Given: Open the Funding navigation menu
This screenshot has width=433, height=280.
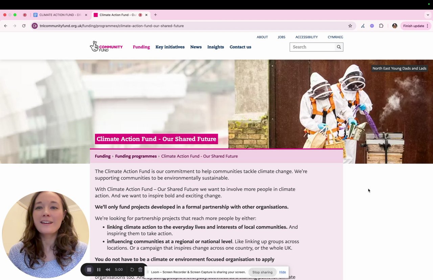Looking at the screenshot, I should 141,47.
